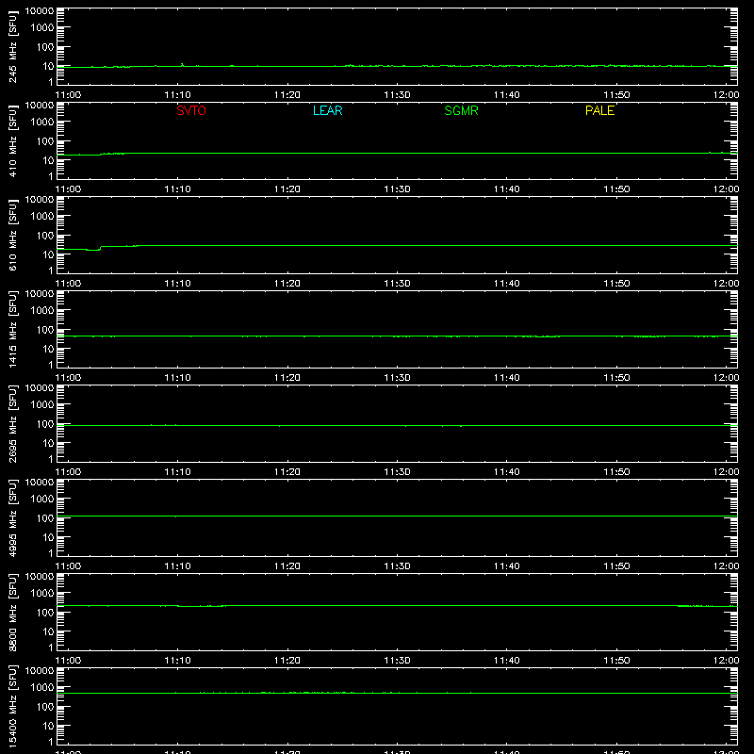
Task: Click the small spike near 11:10 on 245 MHz trace
Action: point(182,64)
